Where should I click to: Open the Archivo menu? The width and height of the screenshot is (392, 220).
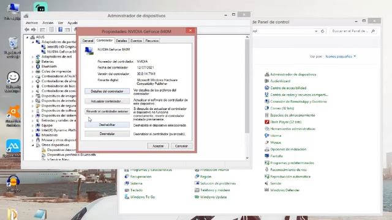(32, 23)
